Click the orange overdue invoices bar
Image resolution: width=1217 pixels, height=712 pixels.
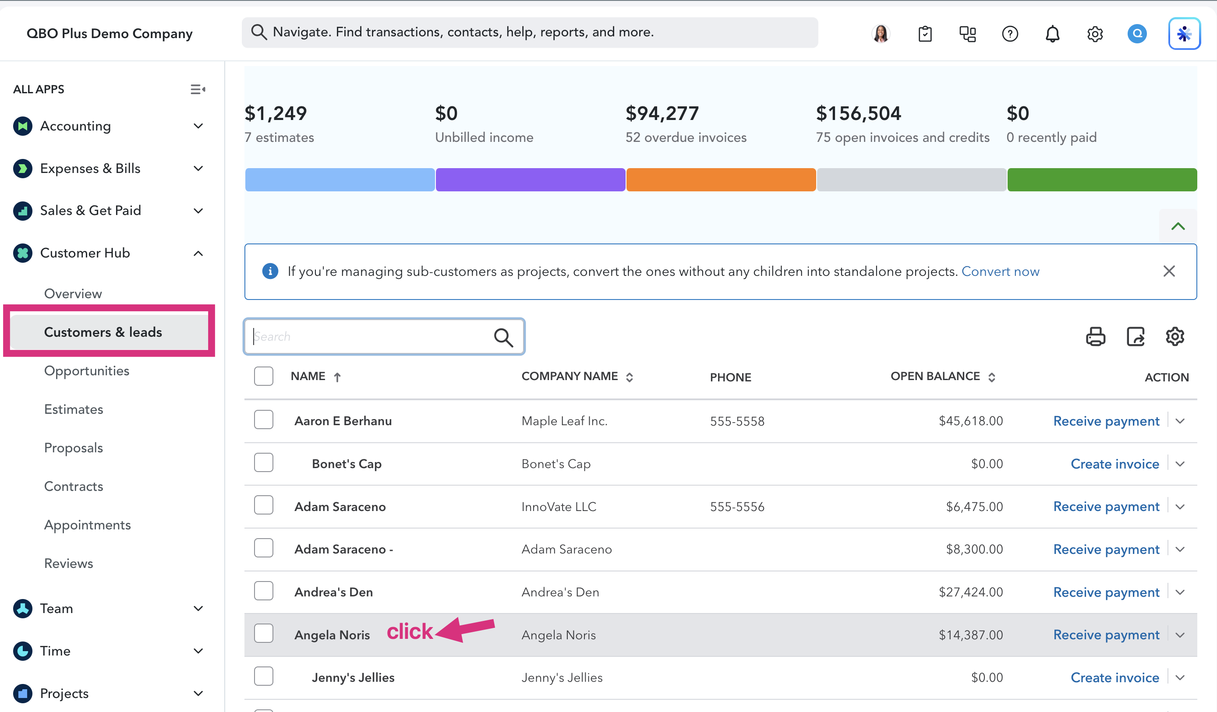coord(721,180)
